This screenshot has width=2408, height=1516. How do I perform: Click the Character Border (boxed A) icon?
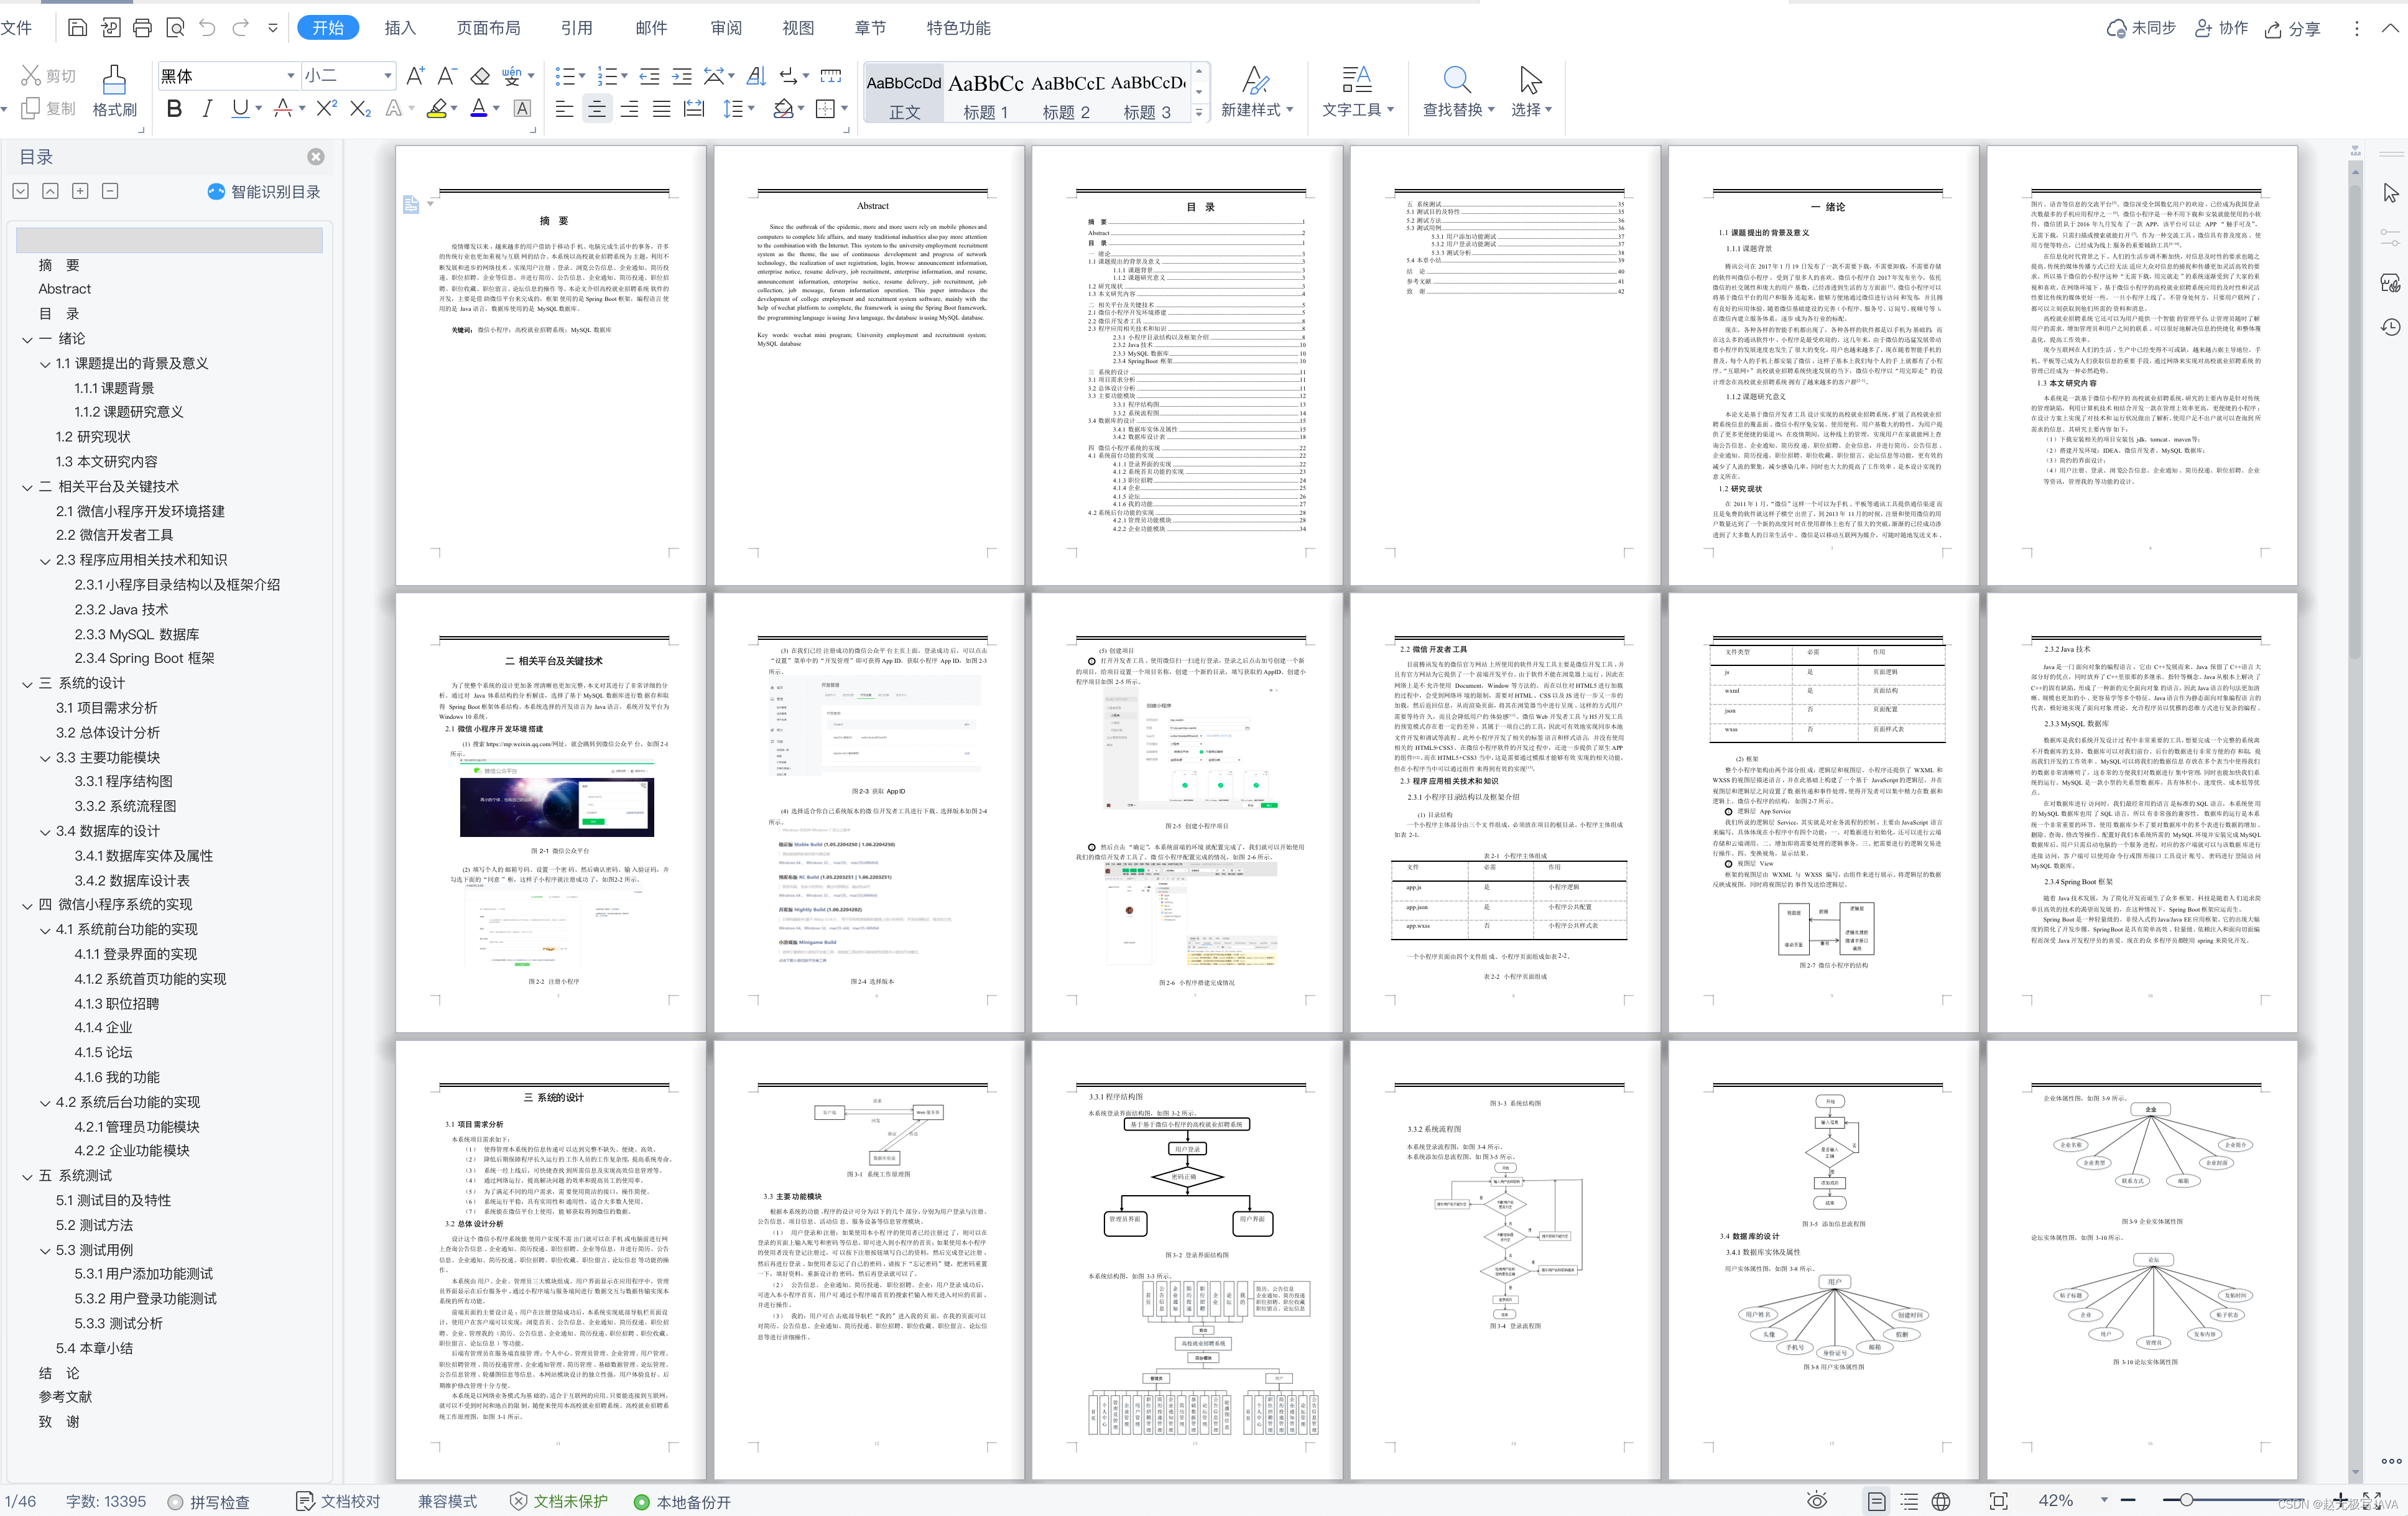(x=522, y=109)
